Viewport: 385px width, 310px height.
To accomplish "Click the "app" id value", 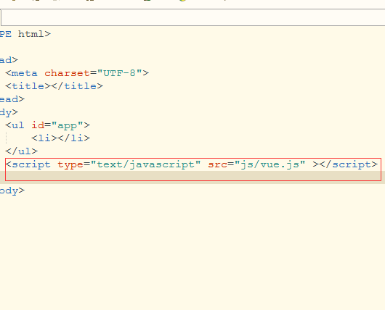I will (68, 125).
